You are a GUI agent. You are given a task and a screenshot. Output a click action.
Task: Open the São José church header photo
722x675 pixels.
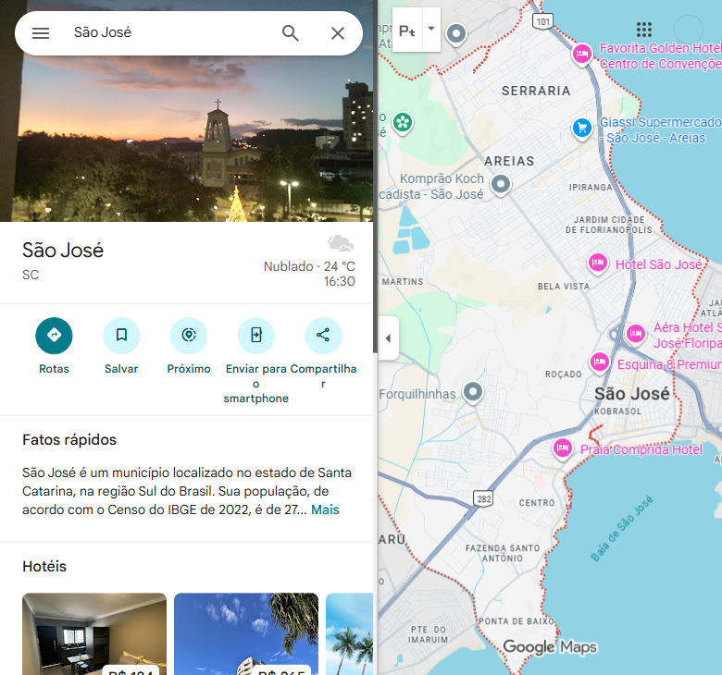[186, 138]
